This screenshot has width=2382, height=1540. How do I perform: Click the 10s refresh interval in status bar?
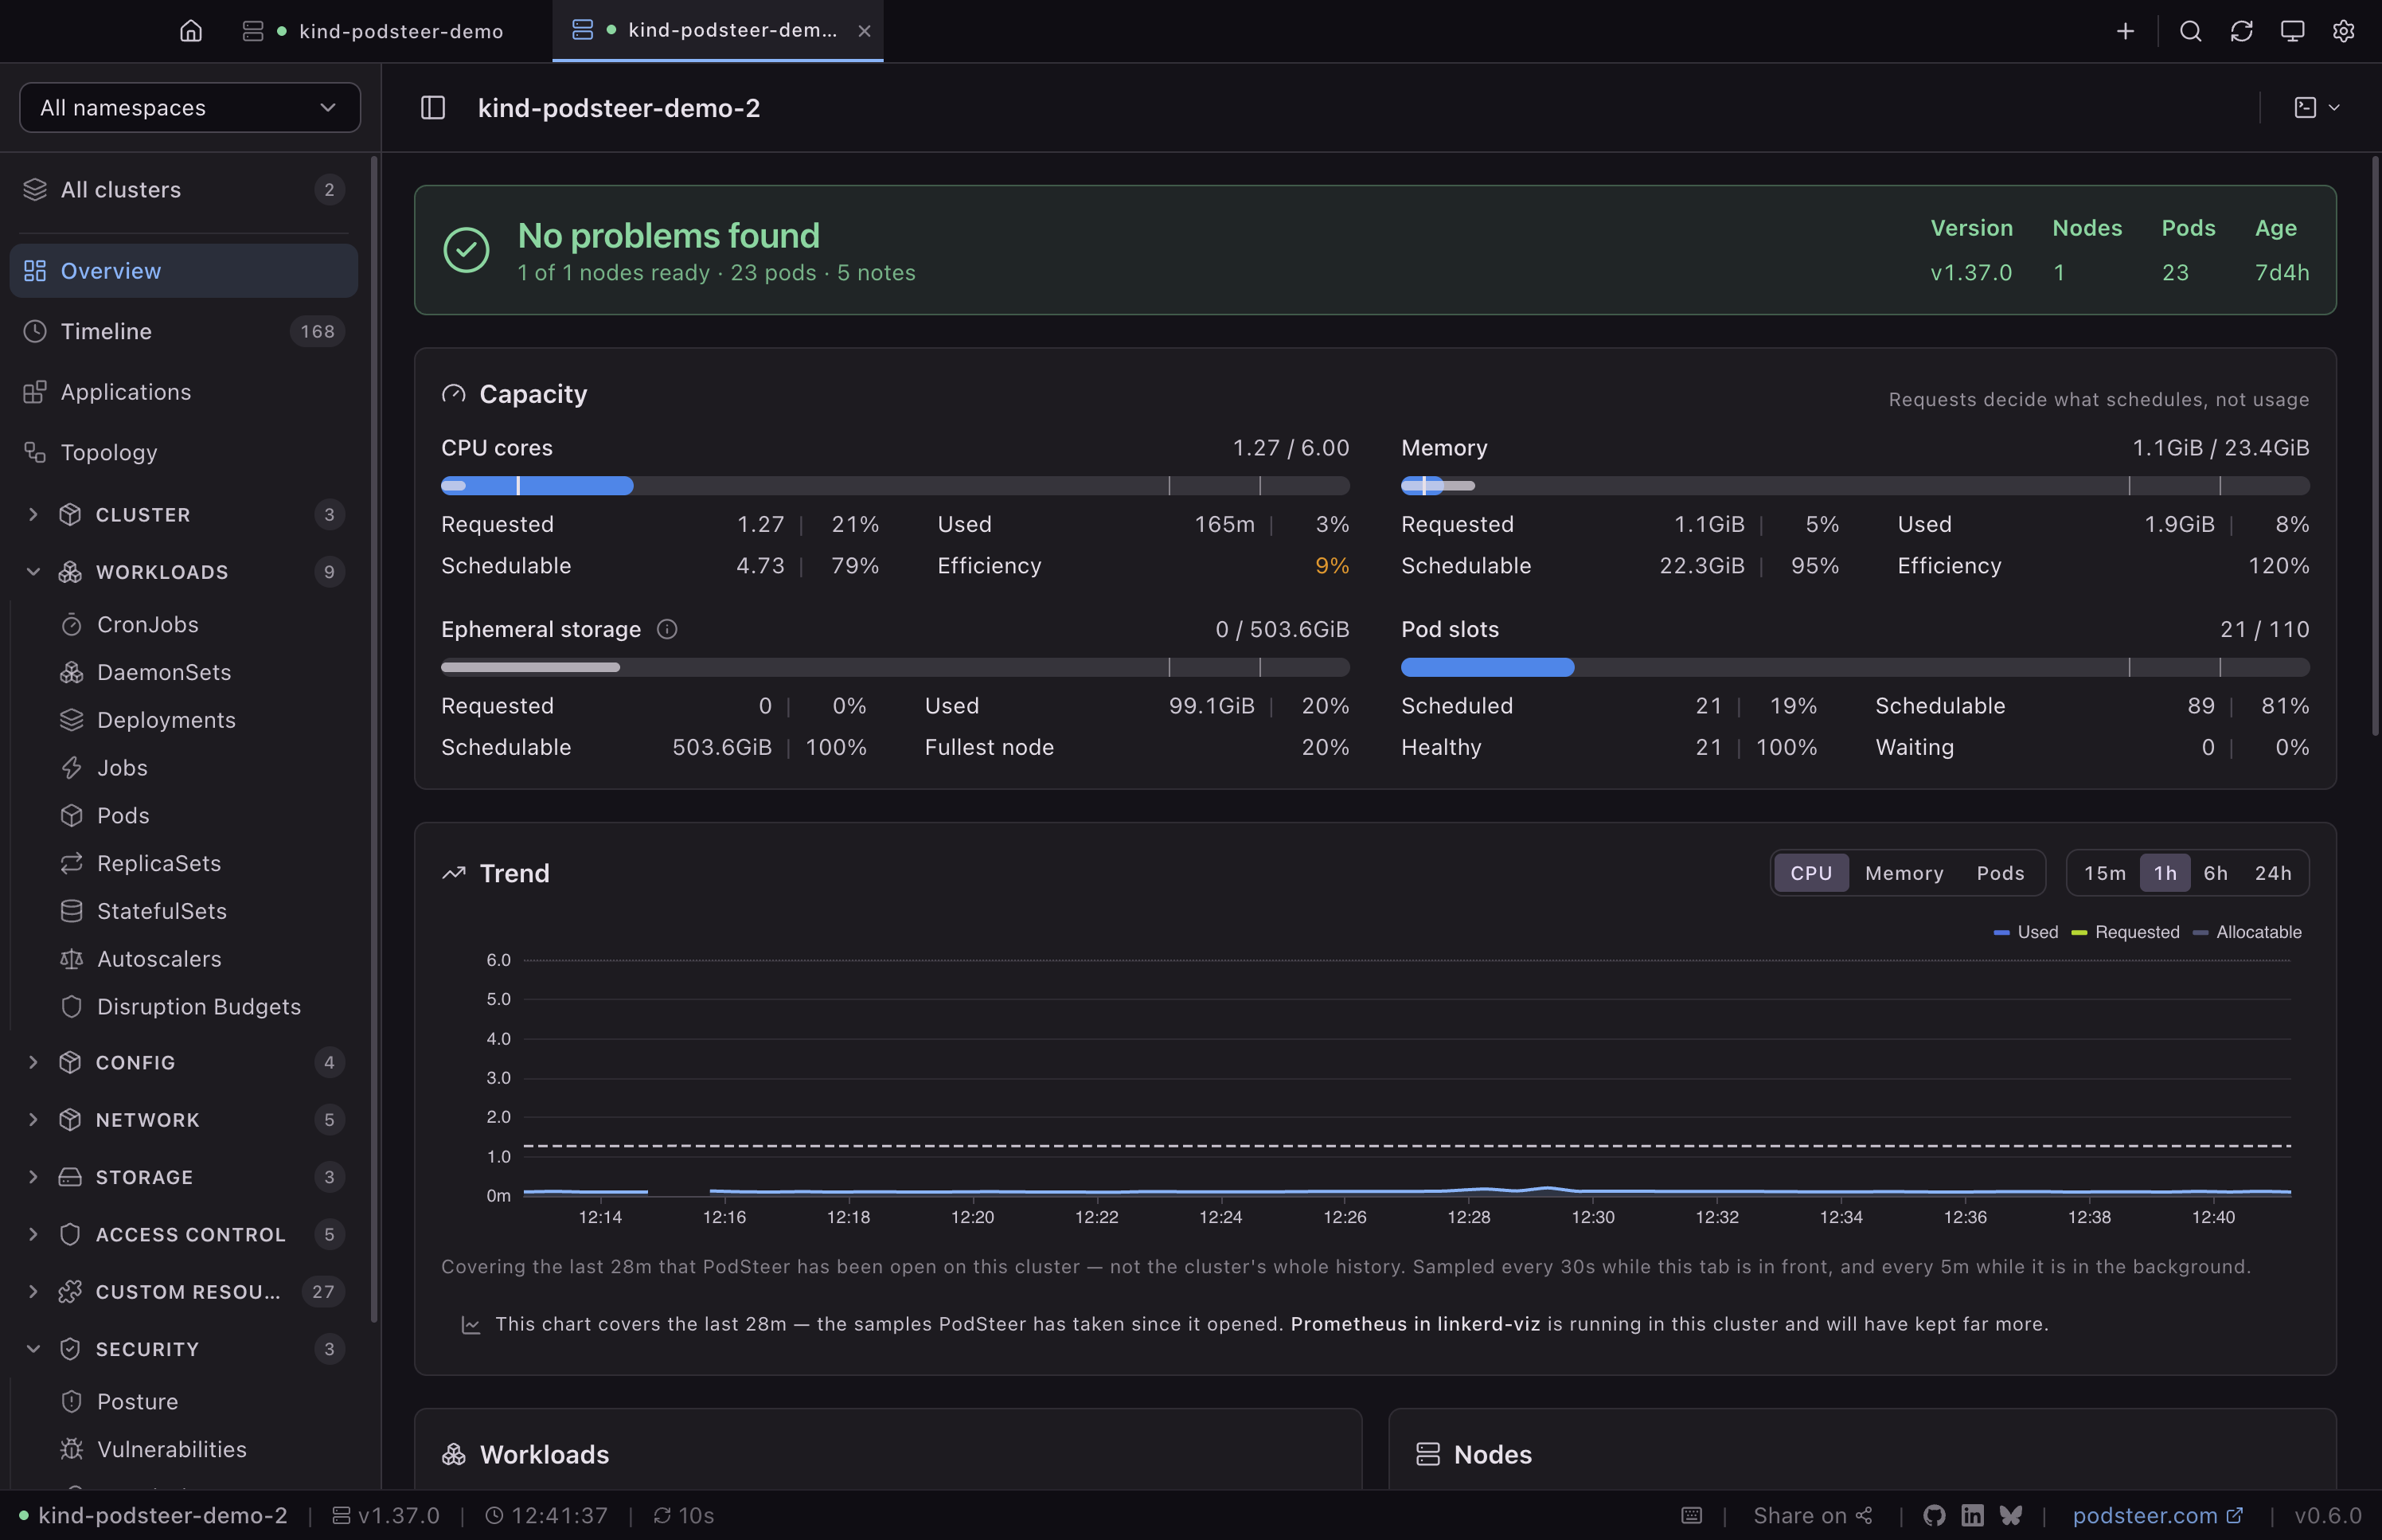pos(684,1515)
